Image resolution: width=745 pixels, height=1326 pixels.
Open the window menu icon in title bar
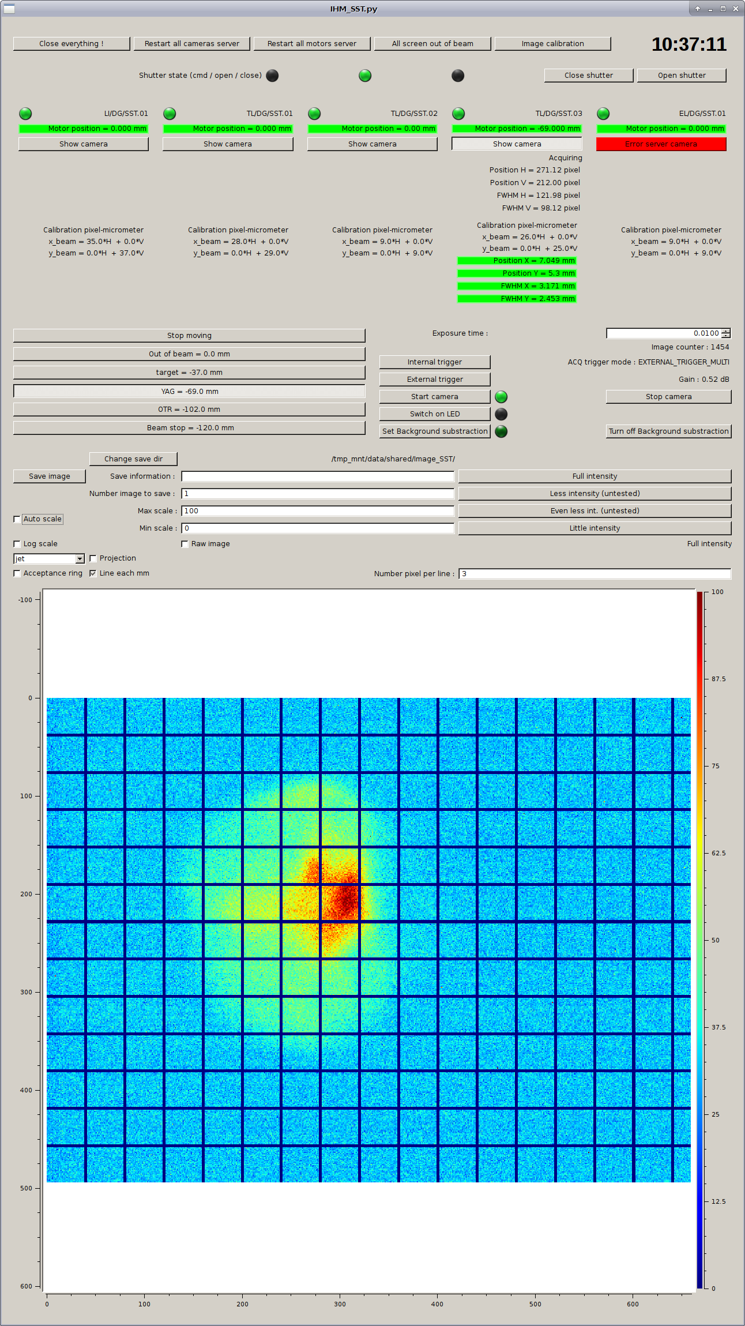coord(9,9)
